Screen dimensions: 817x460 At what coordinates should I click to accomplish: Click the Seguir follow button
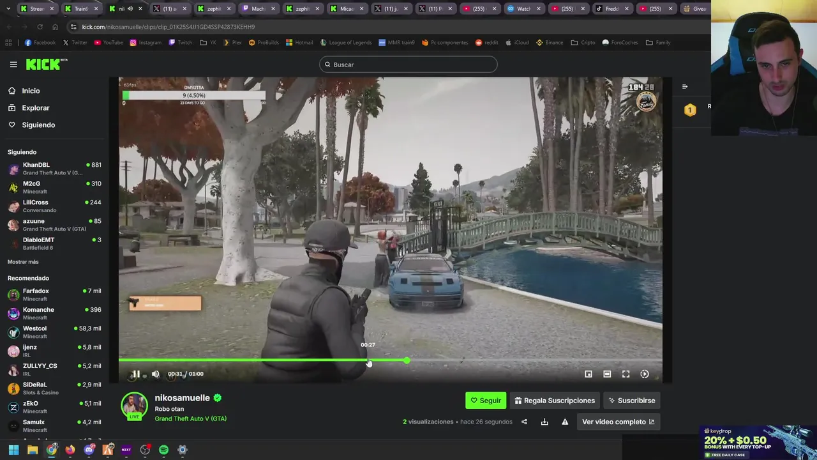[486, 401]
